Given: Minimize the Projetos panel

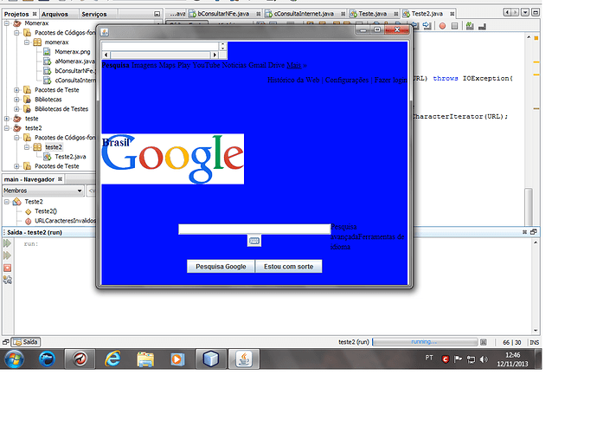Looking at the screenshot, I should (157, 14).
